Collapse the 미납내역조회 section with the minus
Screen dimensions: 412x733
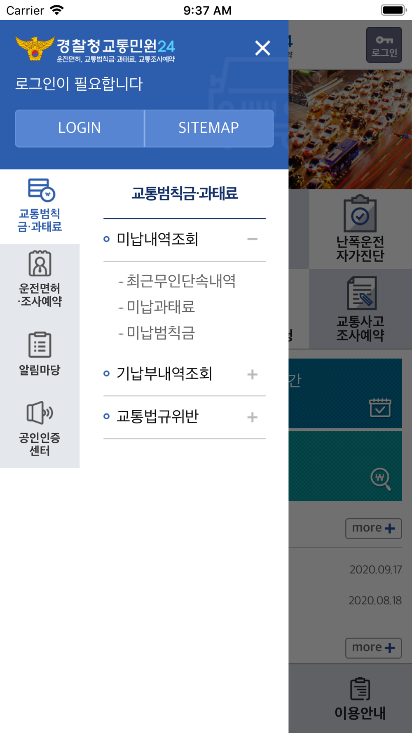[x=252, y=239]
